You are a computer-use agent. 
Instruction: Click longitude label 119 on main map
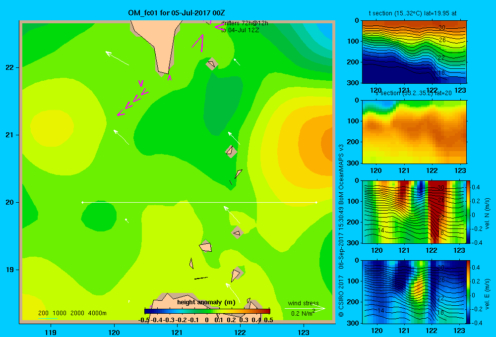pyautogui.click(x=51, y=332)
